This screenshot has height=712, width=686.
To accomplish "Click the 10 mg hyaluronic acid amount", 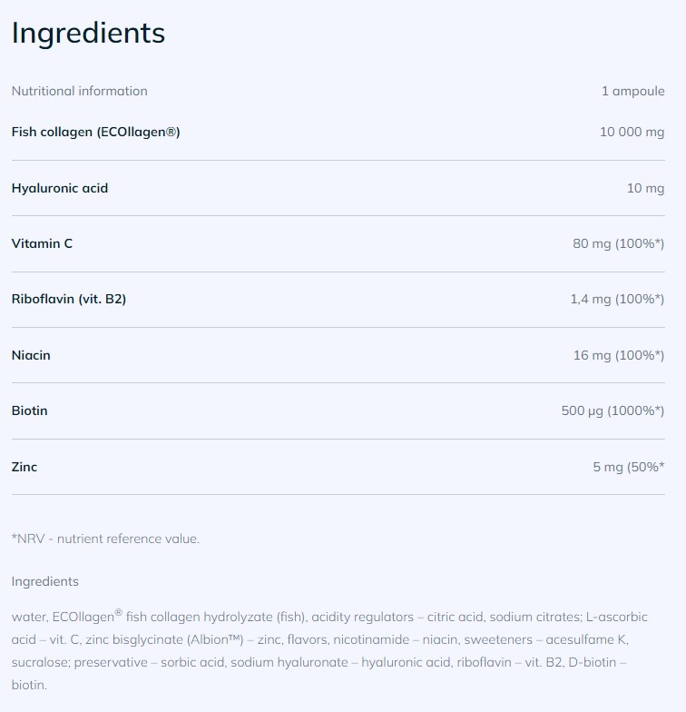I will click(645, 188).
